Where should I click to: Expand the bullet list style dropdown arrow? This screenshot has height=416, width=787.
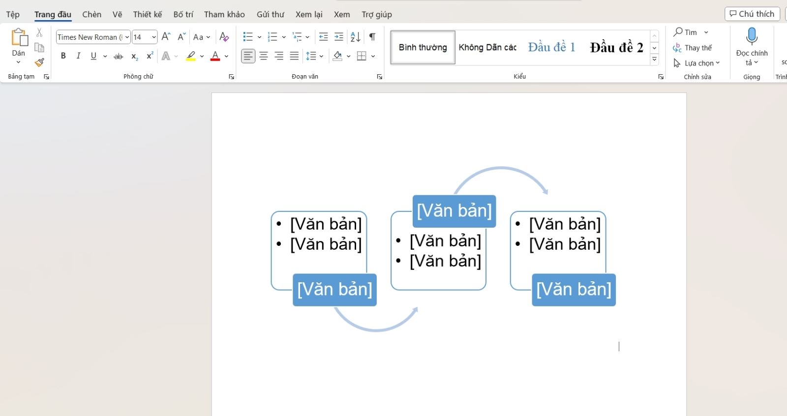coord(259,37)
